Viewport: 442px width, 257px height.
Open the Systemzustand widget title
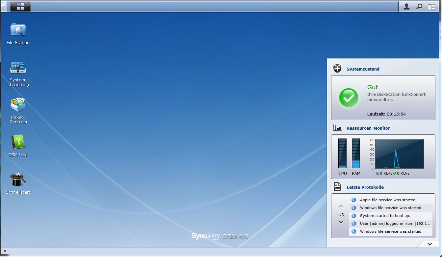(x=363, y=69)
